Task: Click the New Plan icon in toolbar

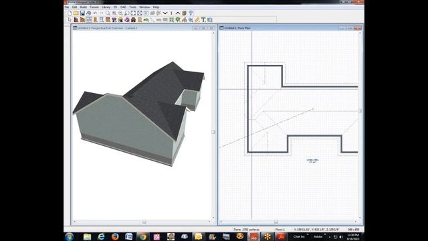Action: coord(70,13)
